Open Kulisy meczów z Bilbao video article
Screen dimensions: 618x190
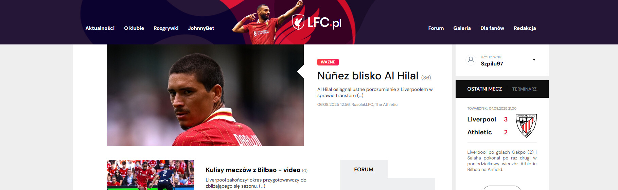tap(253, 170)
